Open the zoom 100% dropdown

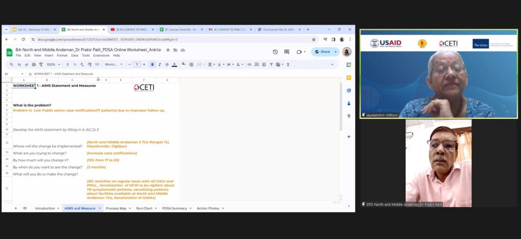(53, 64)
